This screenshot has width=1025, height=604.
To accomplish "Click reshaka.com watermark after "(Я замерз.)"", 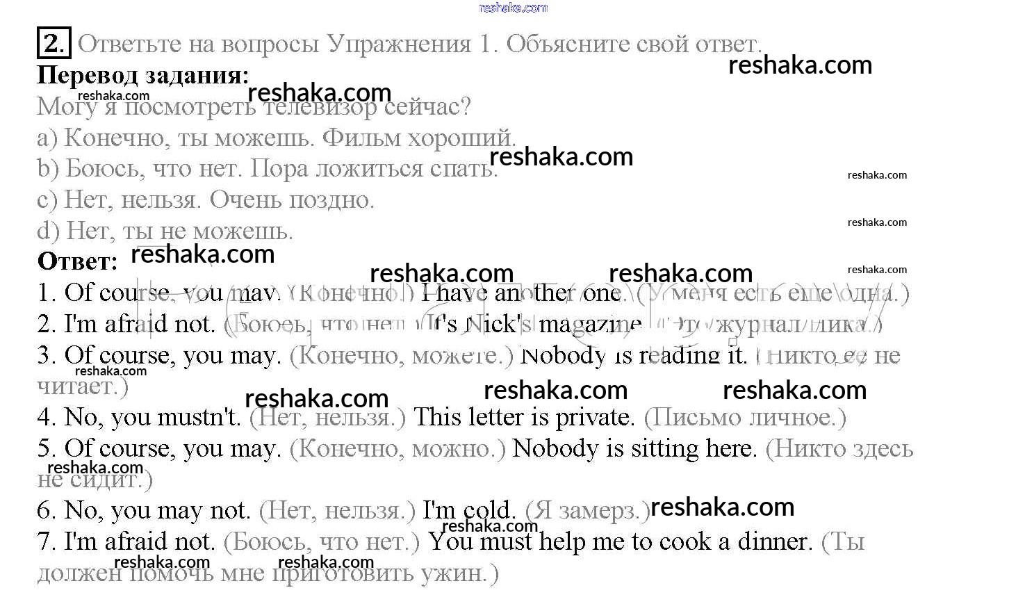I will 723,507.
